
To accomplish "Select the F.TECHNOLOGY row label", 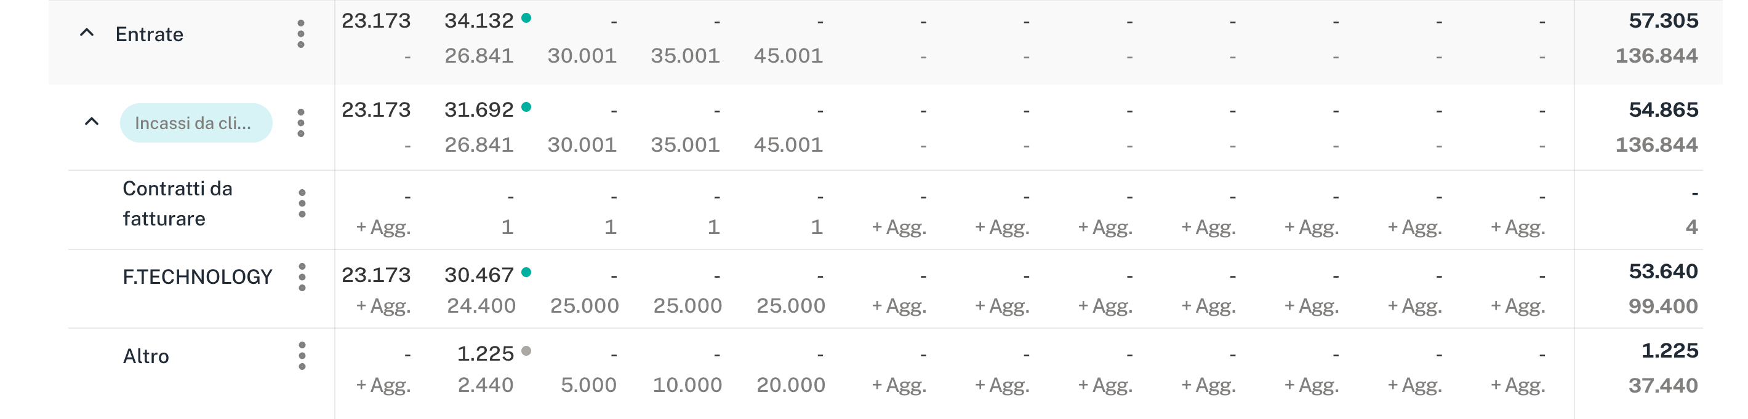I will (197, 277).
